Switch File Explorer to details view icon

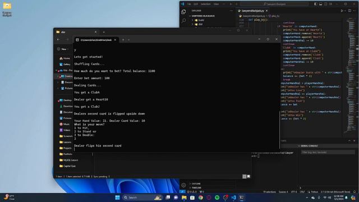245,176
